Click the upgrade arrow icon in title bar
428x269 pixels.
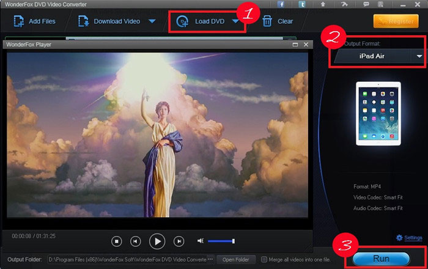click(323, 4)
